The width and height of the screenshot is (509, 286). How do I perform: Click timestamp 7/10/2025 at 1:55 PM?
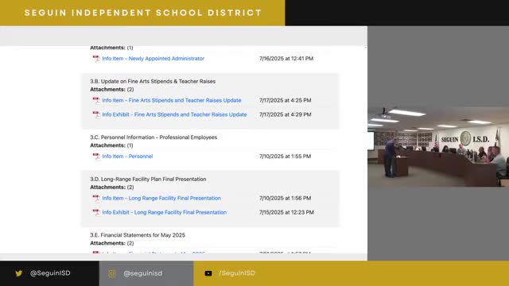[285, 157]
